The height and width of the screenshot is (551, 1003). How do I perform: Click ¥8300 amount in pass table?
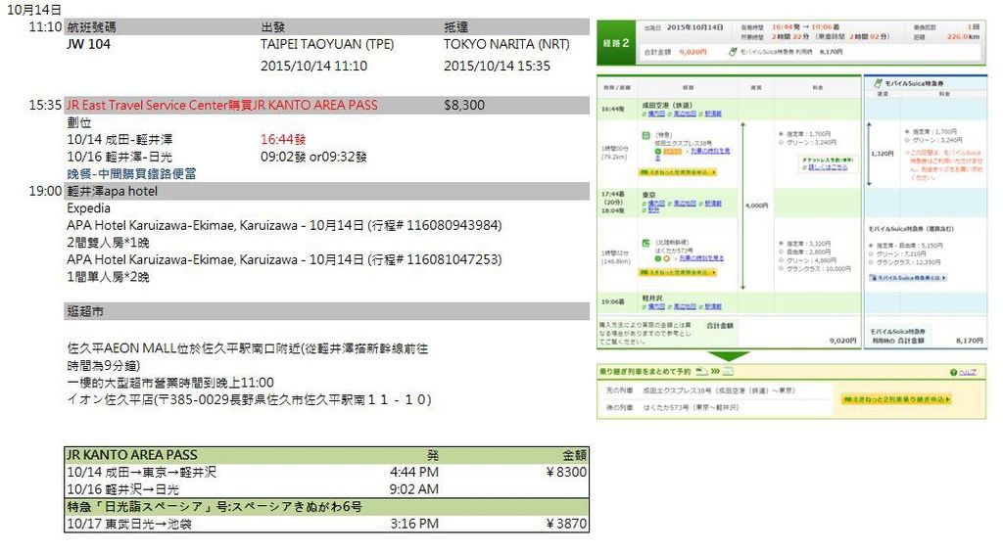(x=566, y=473)
